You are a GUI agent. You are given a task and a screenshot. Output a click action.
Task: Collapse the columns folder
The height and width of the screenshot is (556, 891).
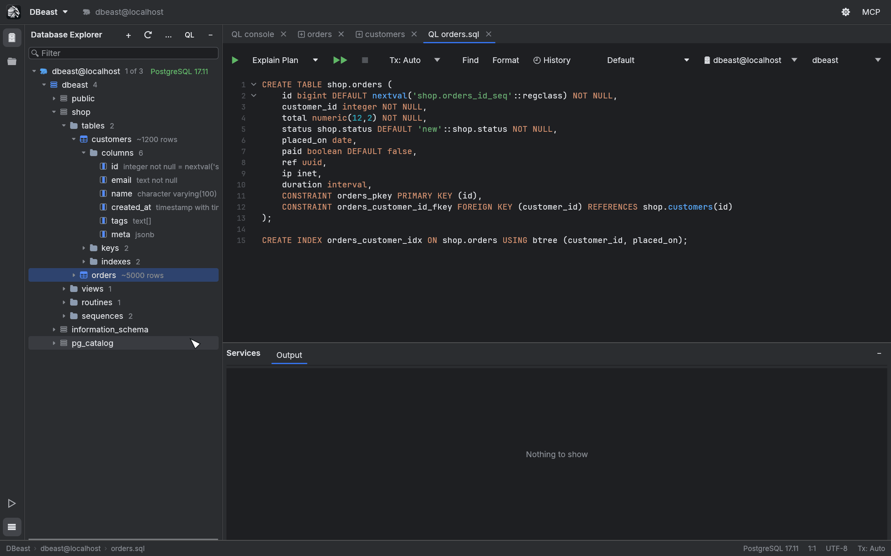pos(84,153)
